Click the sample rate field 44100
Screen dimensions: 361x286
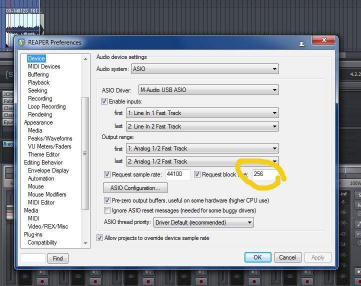pyautogui.click(x=177, y=174)
